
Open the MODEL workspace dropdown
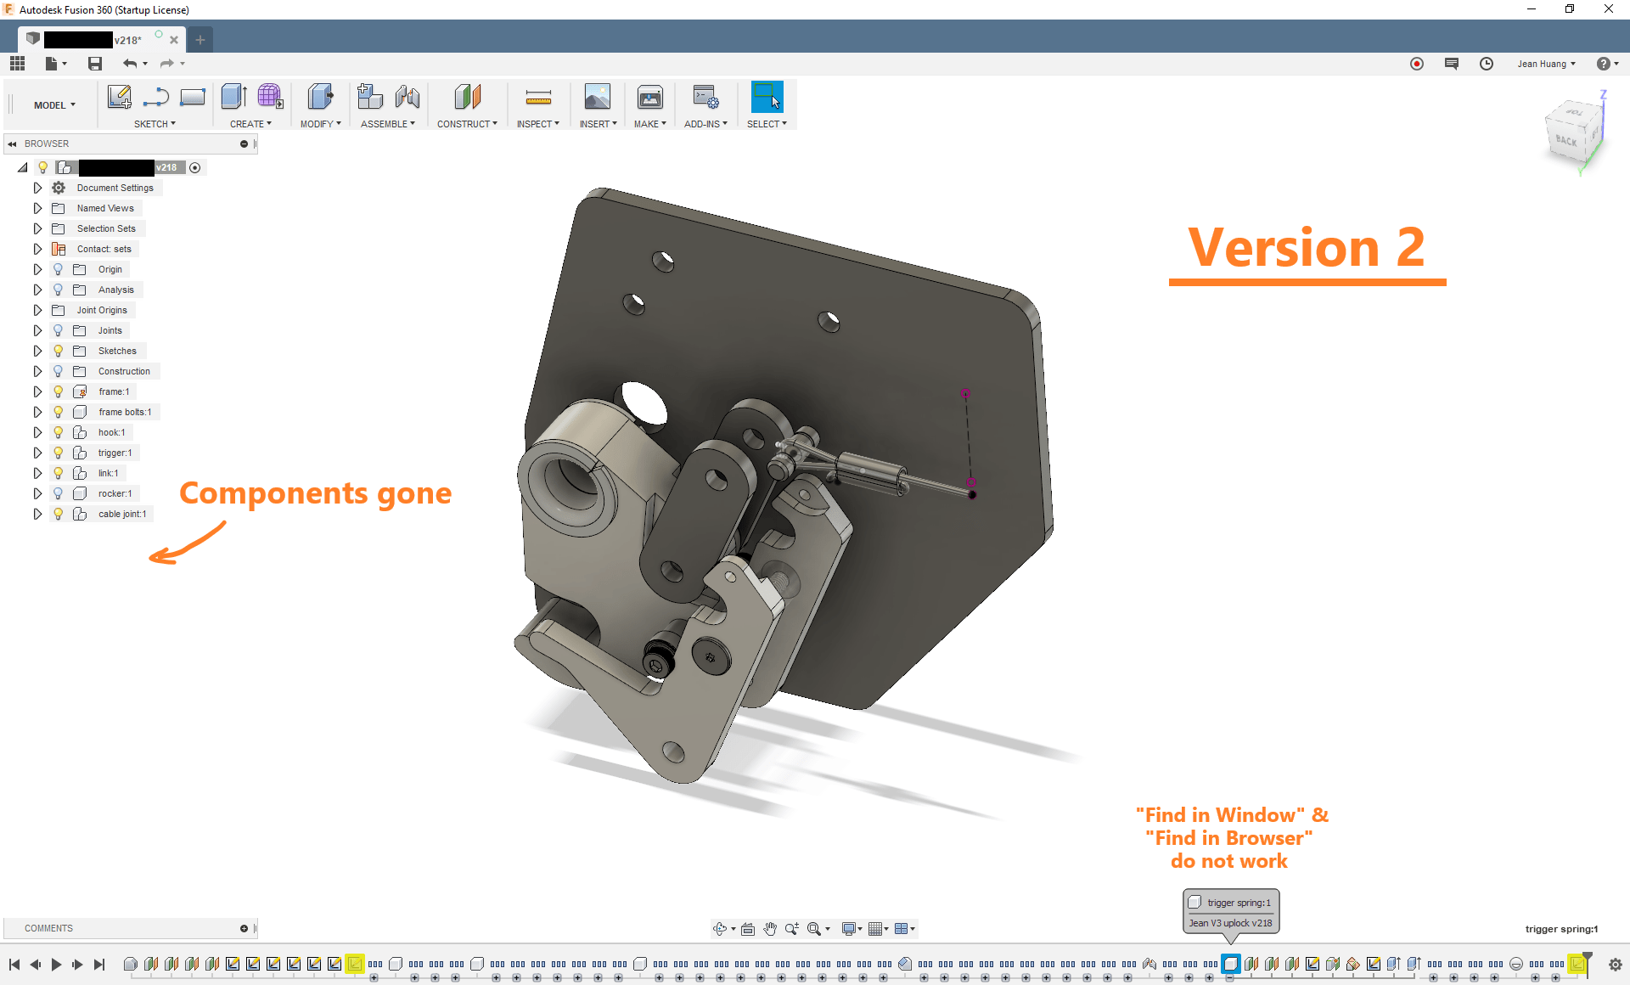coord(54,105)
